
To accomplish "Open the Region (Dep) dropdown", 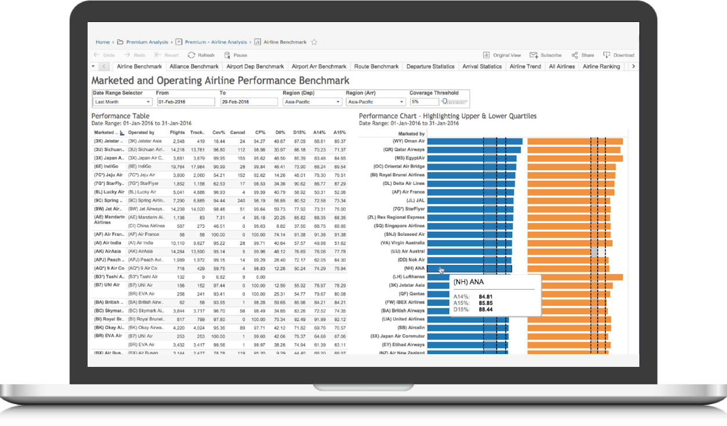I will 312,101.
